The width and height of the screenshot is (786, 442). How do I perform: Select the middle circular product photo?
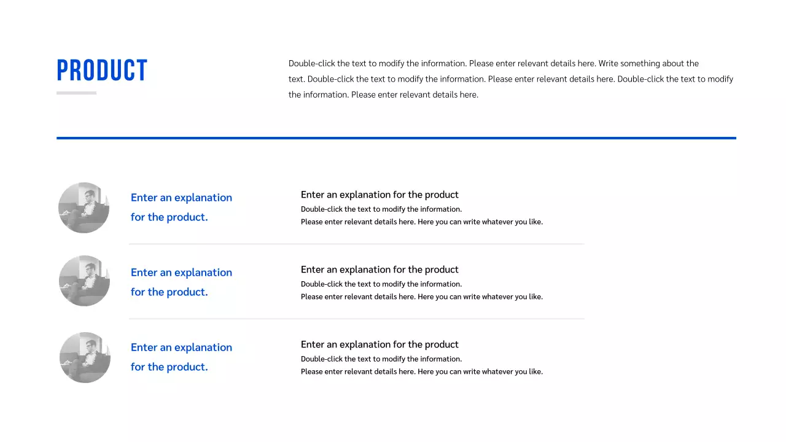[85, 281]
